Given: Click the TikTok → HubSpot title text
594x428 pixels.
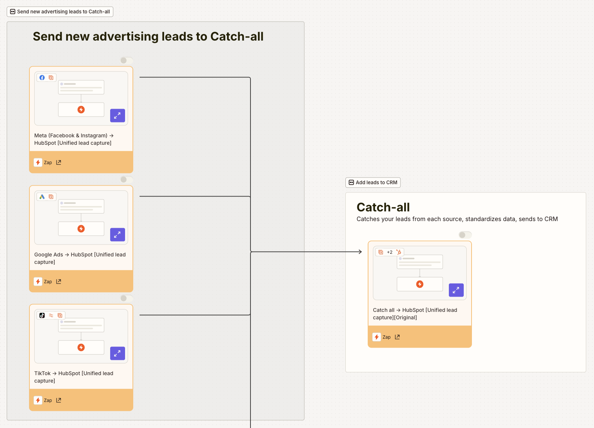Looking at the screenshot, I should [74, 377].
